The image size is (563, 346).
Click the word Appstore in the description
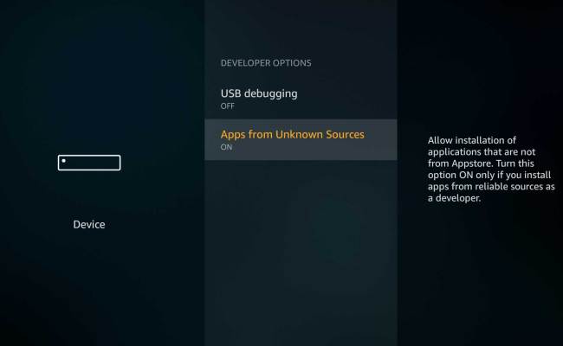point(469,163)
